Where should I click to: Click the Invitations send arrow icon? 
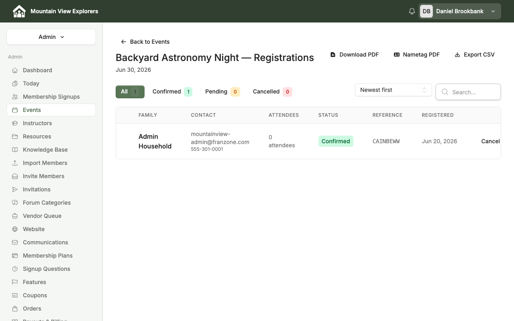[15, 189]
